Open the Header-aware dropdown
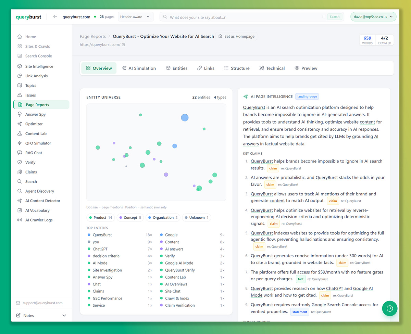 click(x=136, y=17)
